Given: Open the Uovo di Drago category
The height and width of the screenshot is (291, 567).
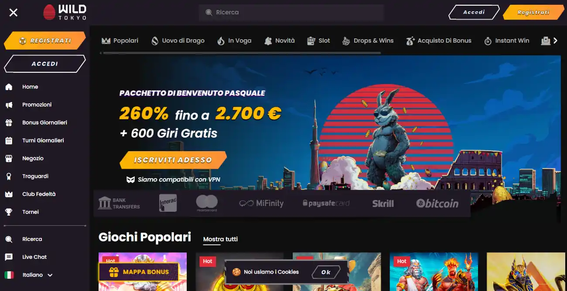Looking at the screenshot, I should coord(178,41).
